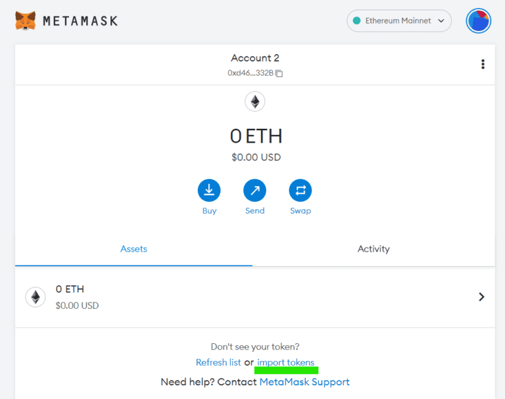Copy the account address with the clipboard icon
Viewport: 505px width, 399px height.
pos(279,74)
